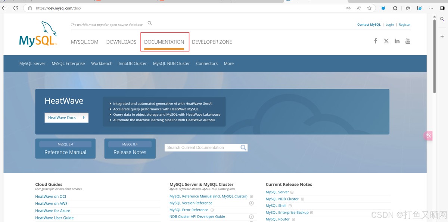This screenshot has width=448, height=222.
Task: Open the DEVELOPER ZONE tab
Action: [212, 42]
